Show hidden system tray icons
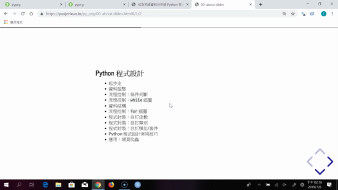Screen dimensions: 338x190 click(259, 185)
